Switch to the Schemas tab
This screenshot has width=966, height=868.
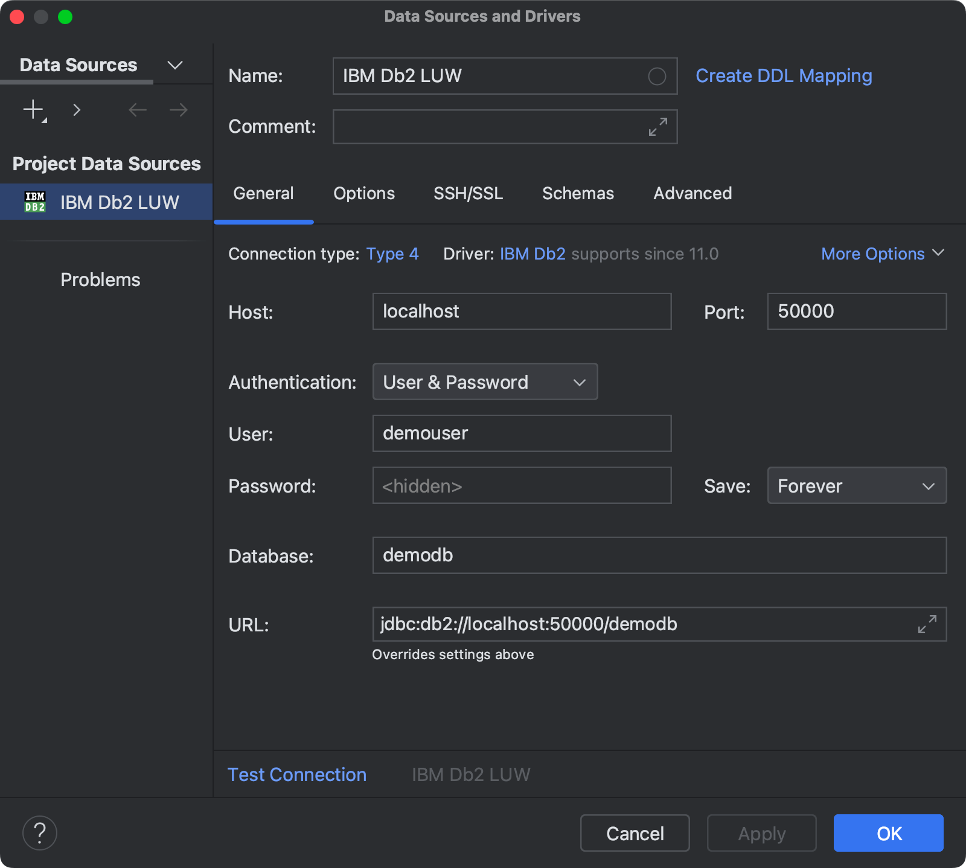click(x=578, y=193)
